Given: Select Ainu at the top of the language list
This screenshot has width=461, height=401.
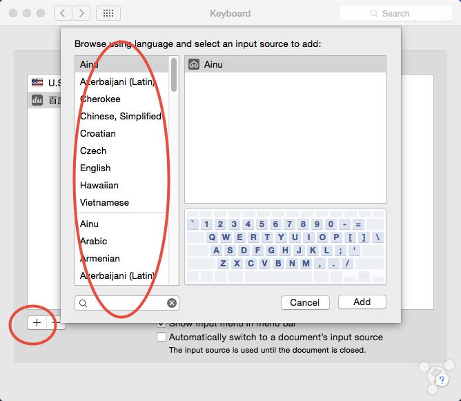Looking at the screenshot, I should [x=122, y=64].
